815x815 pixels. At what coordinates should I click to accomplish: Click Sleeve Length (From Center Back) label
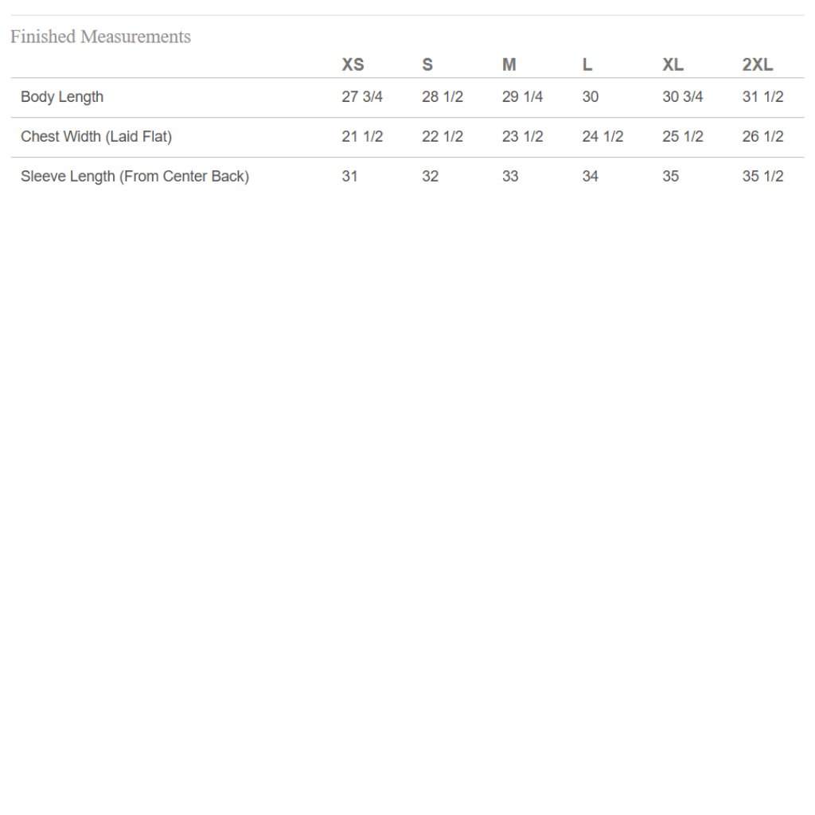(135, 177)
